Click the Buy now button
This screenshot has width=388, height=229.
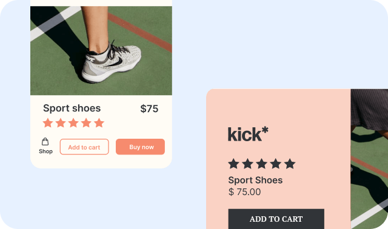(140, 147)
